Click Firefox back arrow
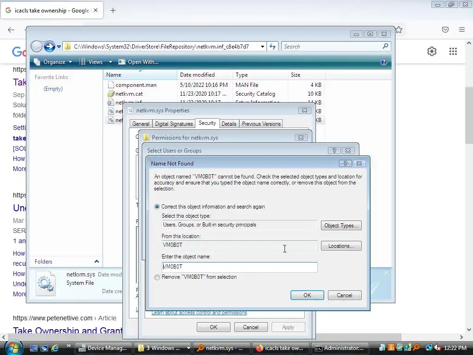Viewport: 473px width, 355px height. 11,30
